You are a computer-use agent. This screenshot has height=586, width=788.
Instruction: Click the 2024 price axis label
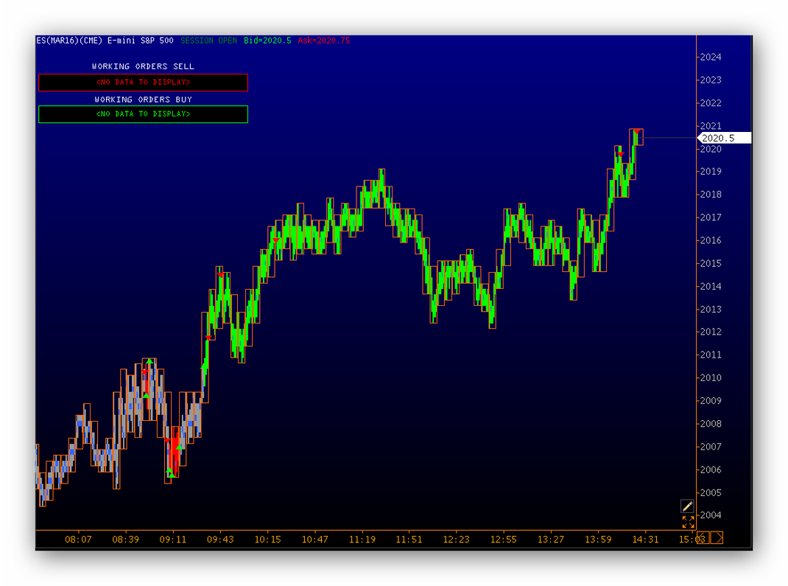pos(711,57)
